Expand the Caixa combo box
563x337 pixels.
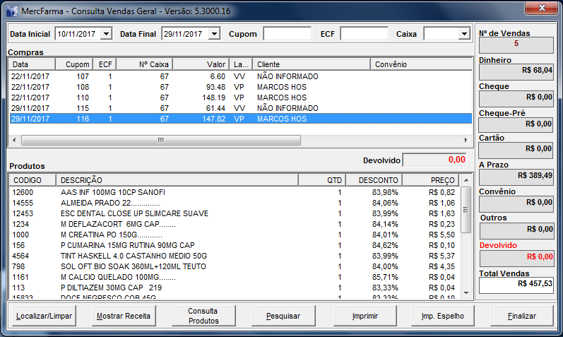tap(464, 34)
